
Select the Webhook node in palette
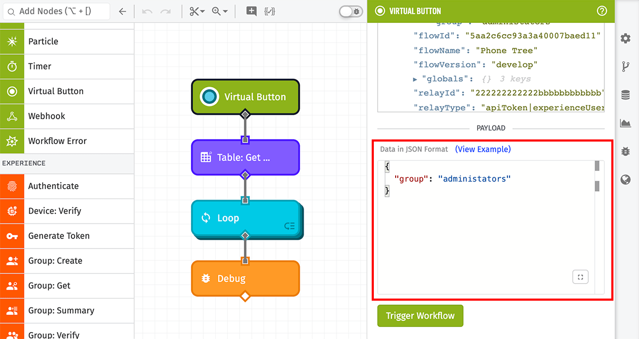(x=67, y=116)
